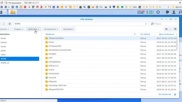Screen dimensions: 182x102
Task: Sort by Дата изменения column header
Action: point(166,34)
